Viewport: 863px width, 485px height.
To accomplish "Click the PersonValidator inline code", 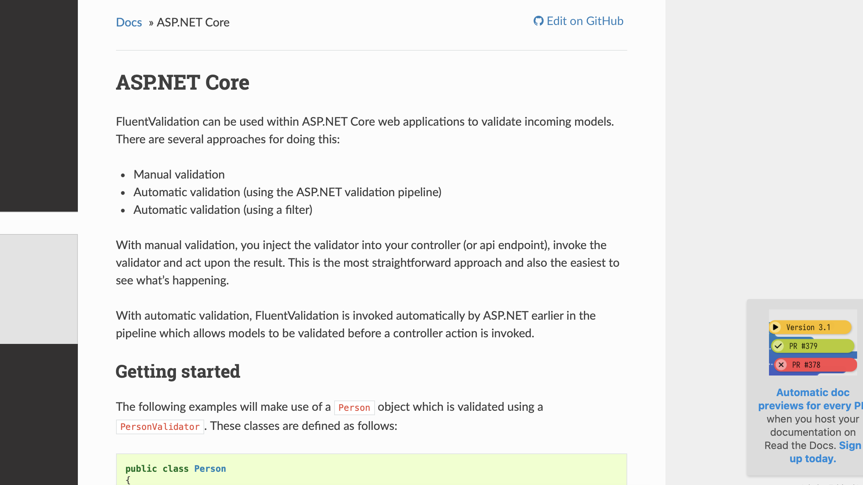I will pos(160,427).
